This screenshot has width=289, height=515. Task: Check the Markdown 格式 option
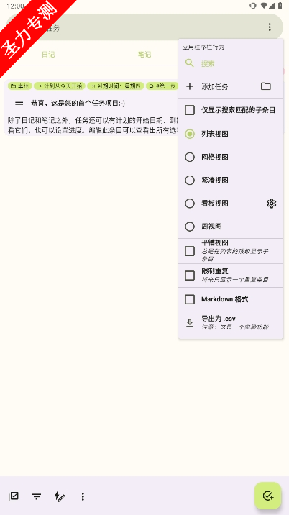click(190, 299)
